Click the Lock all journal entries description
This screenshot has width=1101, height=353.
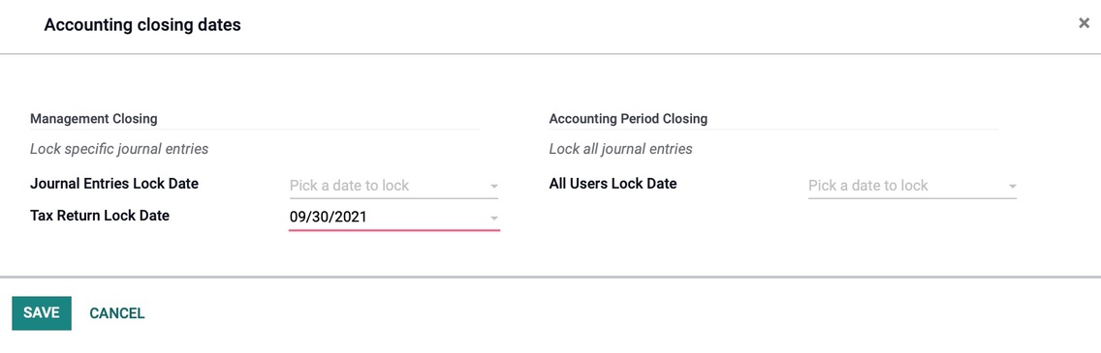click(620, 149)
